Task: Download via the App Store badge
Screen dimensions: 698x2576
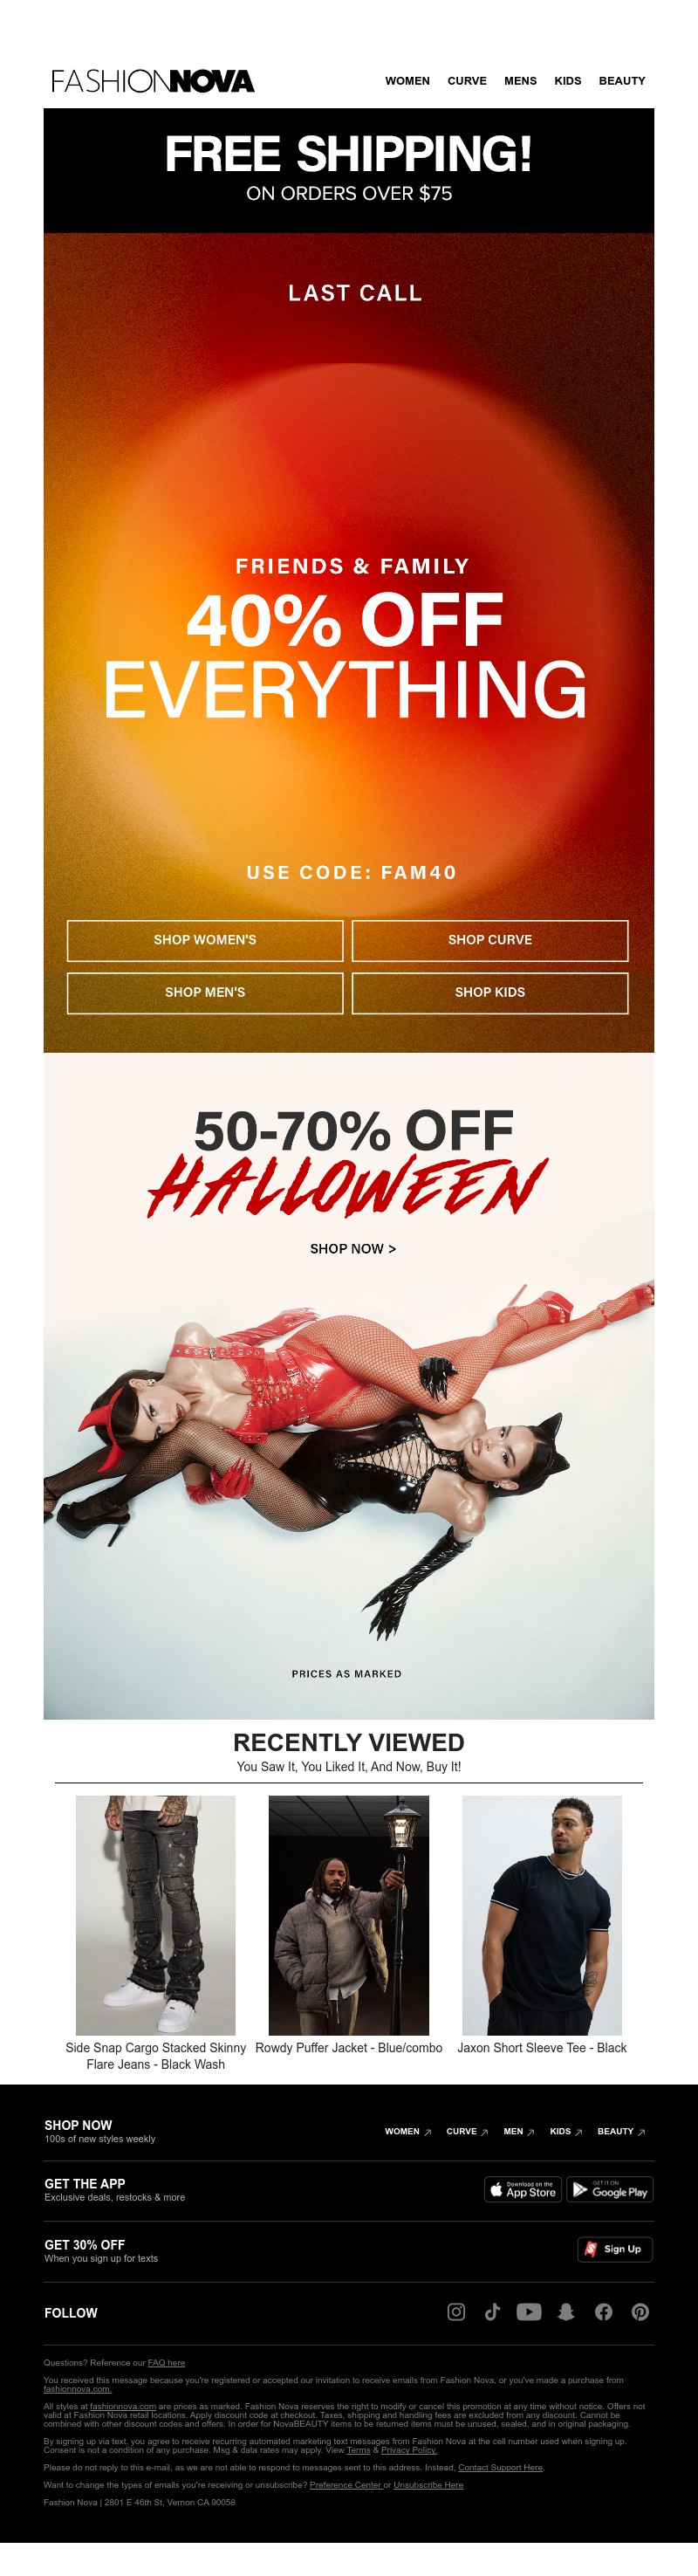Action: (523, 2189)
